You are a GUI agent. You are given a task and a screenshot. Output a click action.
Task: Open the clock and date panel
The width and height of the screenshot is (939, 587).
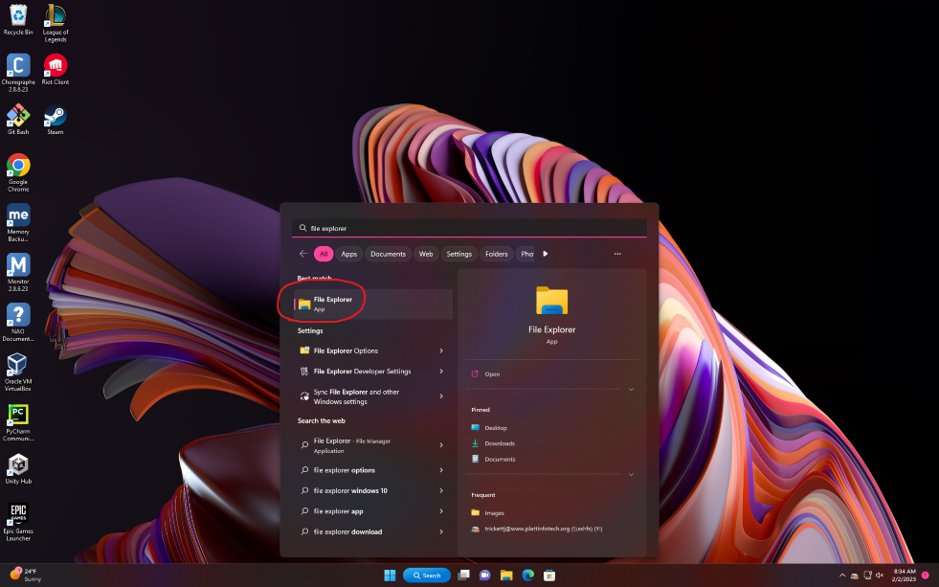coord(904,575)
